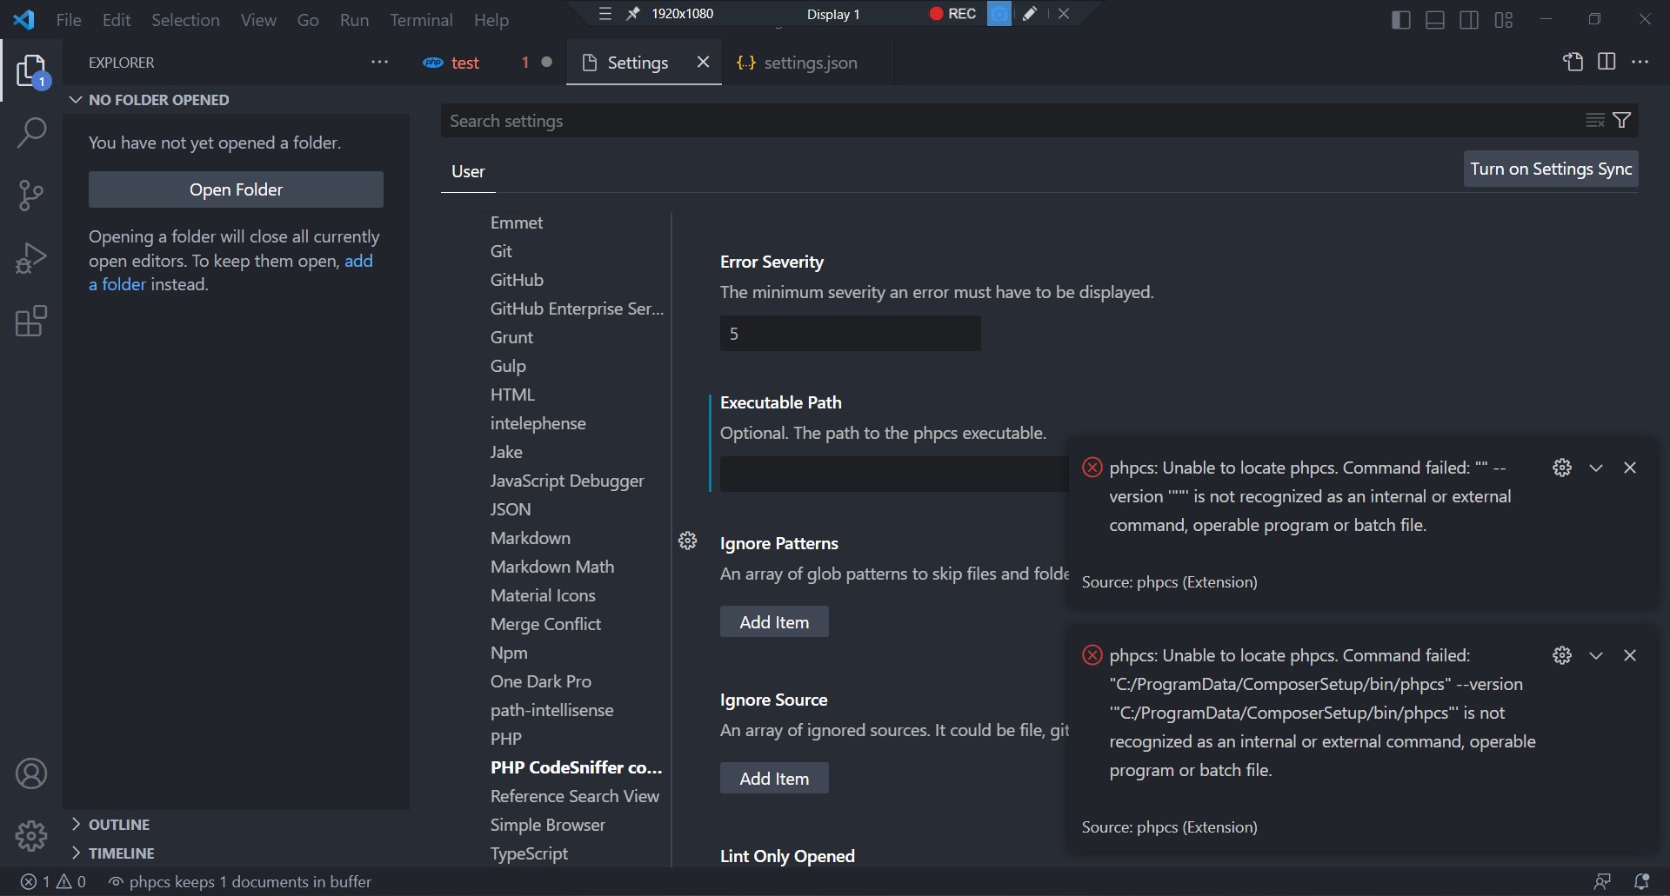Dismiss ComposerSetup phpcs error notification
Screen dimensions: 1670x896
click(1630, 655)
